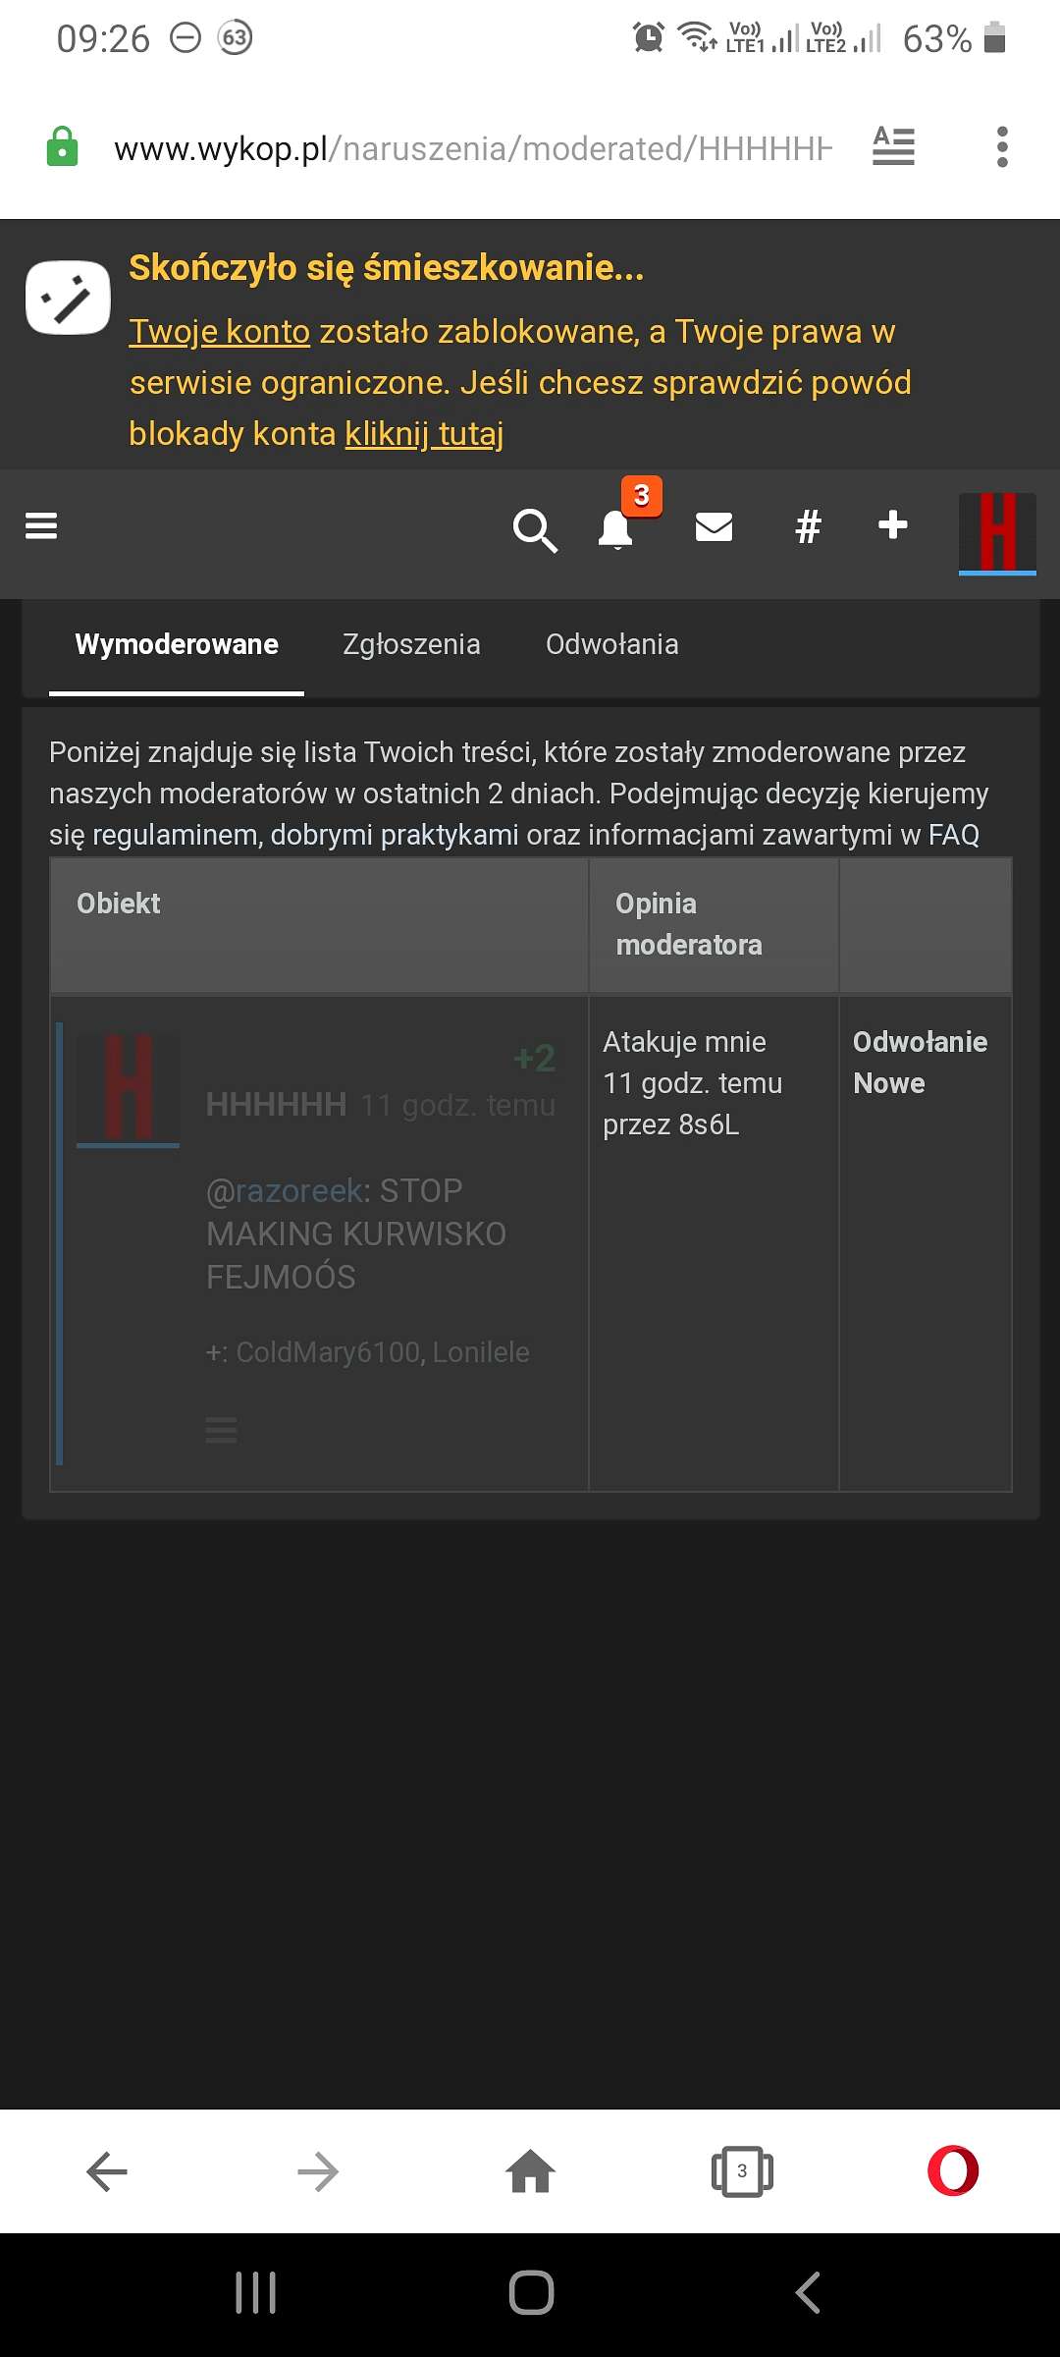This screenshot has width=1060, height=2357.
Task: Open the H profile avatar in header
Action: point(997,533)
